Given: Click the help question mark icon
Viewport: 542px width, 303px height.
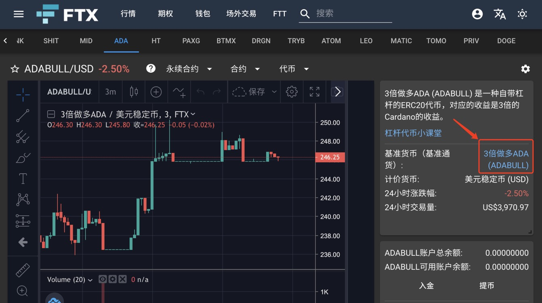Looking at the screenshot, I should tap(151, 68).
